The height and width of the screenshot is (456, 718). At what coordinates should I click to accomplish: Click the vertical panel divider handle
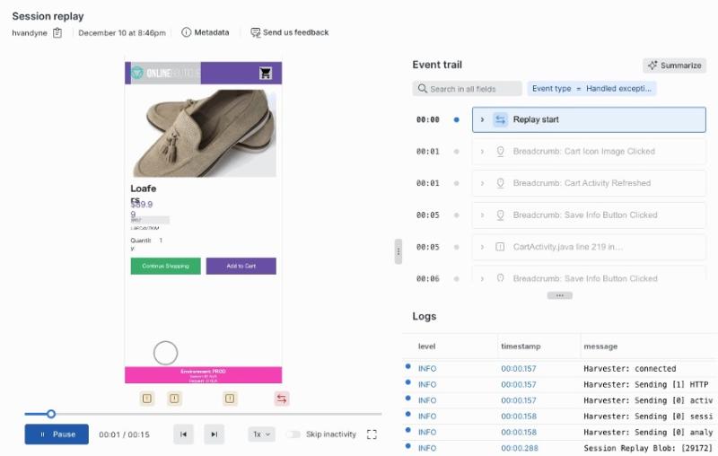[398, 253]
